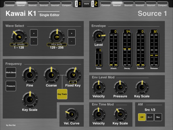Click the Decay slider handle

point(127,49)
